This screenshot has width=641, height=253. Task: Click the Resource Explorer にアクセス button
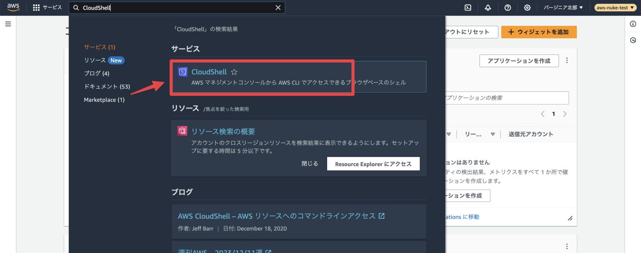373,163
